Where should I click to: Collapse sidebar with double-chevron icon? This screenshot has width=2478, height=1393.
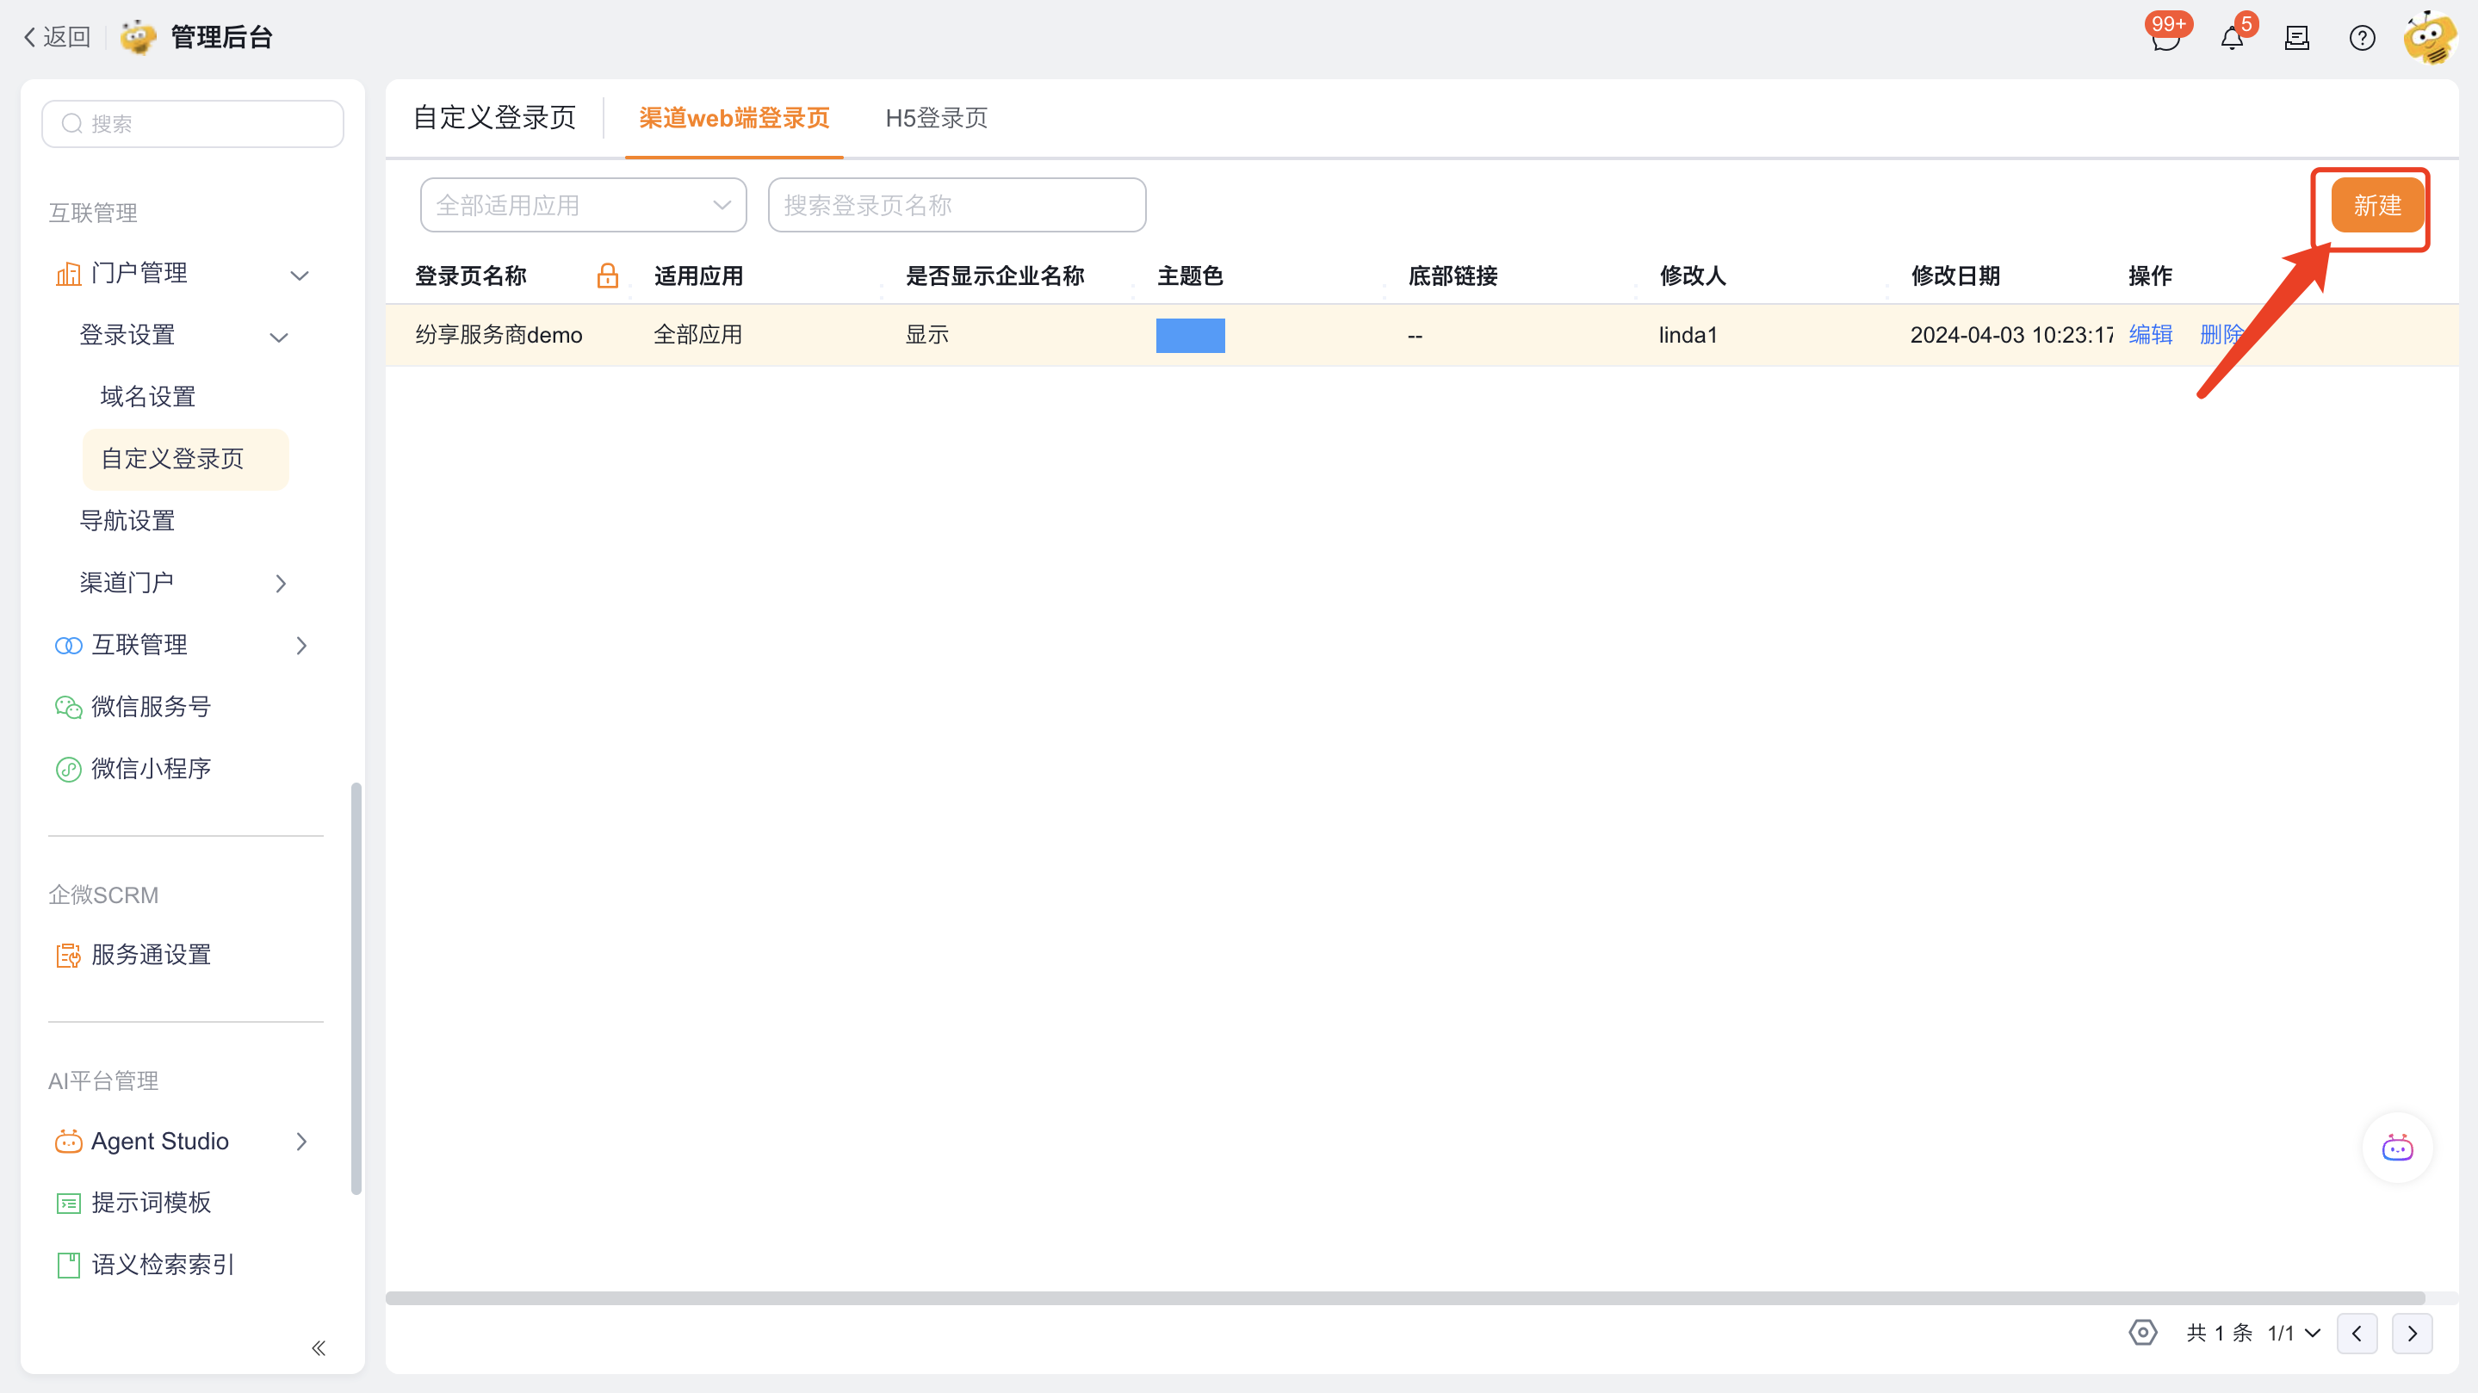tap(319, 1347)
